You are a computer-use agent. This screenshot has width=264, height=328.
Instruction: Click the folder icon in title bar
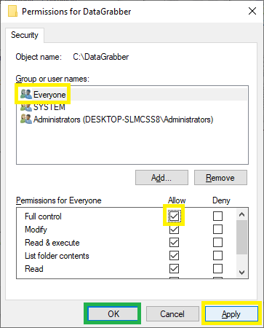point(12,12)
